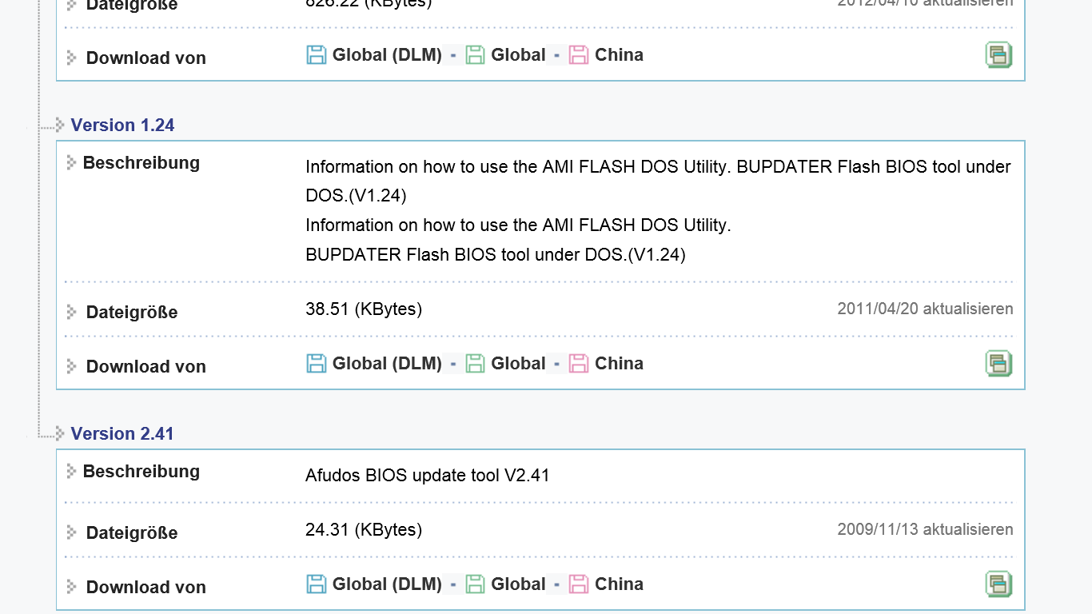
Task: Download Version 1.24 from Global (DLM)
Action: (x=387, y=364)
